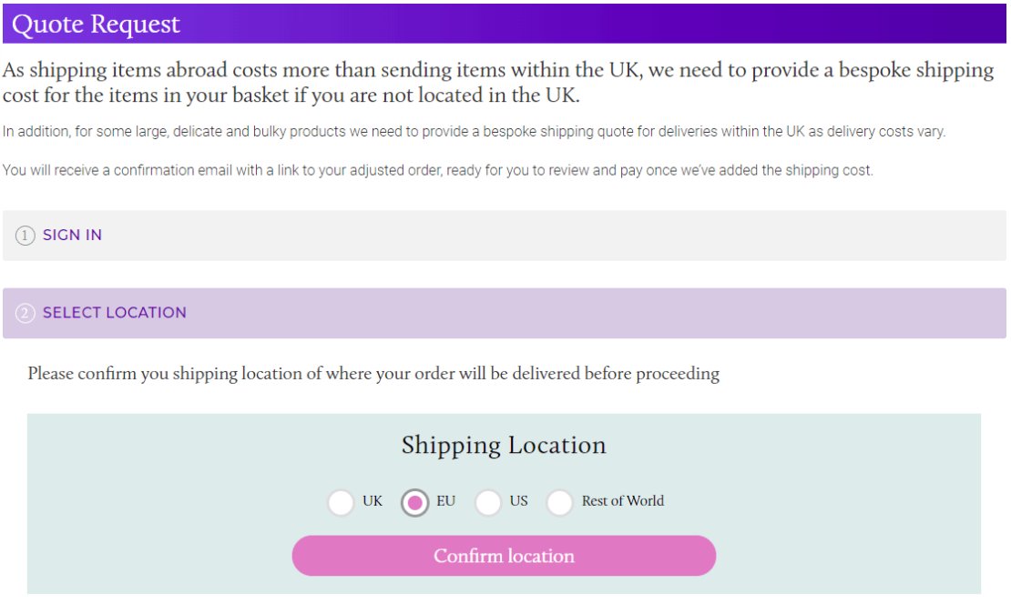
Task: Pick the US radio button
Action: tap(488, 502)
